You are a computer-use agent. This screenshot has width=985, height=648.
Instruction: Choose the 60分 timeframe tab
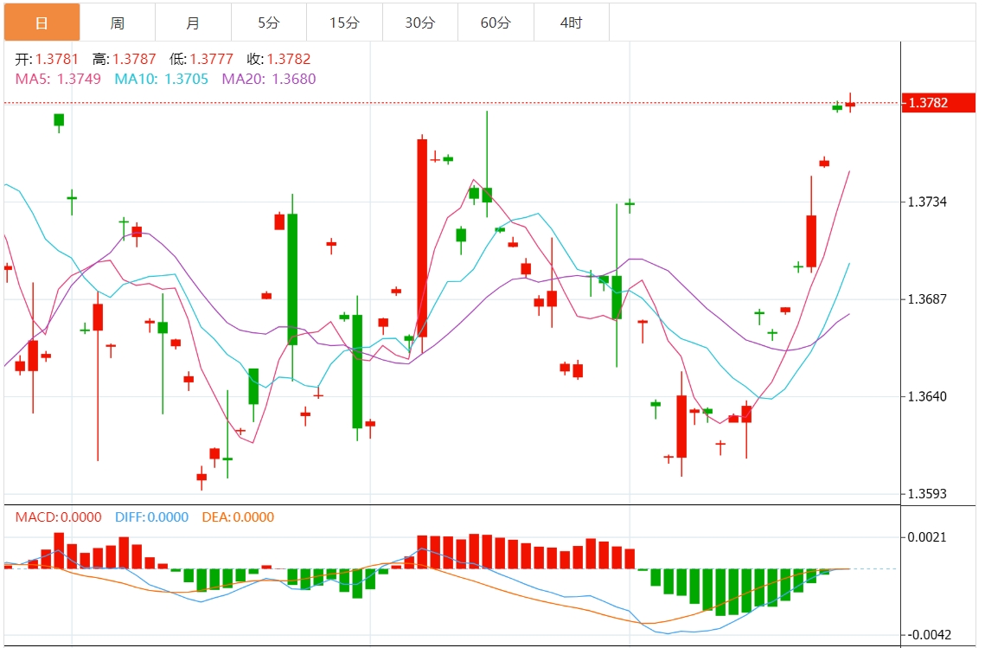click(496, 22)
